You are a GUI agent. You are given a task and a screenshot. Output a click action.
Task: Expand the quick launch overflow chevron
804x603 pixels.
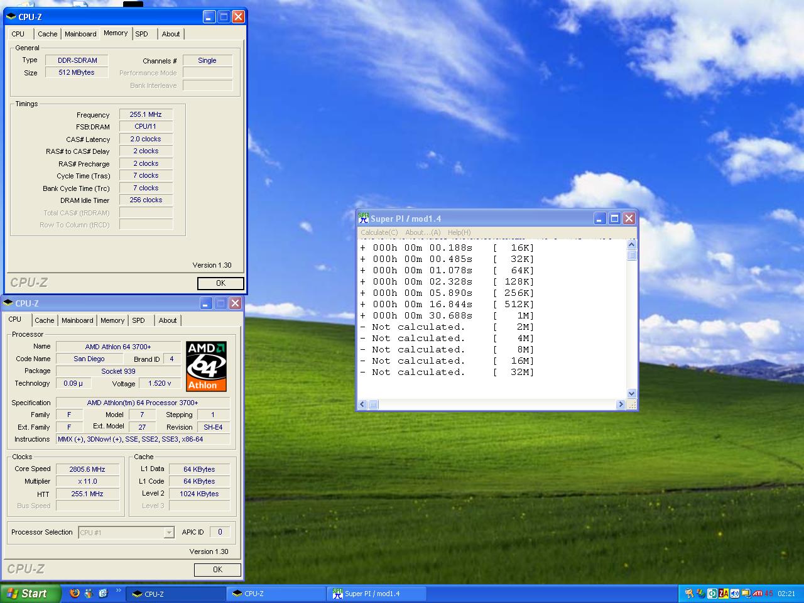click(118, 590)
